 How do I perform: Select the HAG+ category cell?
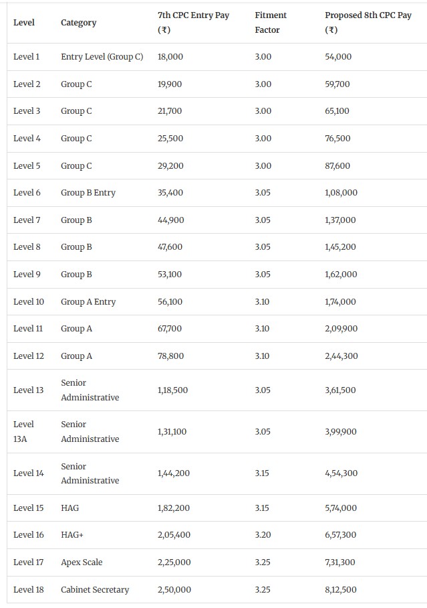[x=72, y=535]
